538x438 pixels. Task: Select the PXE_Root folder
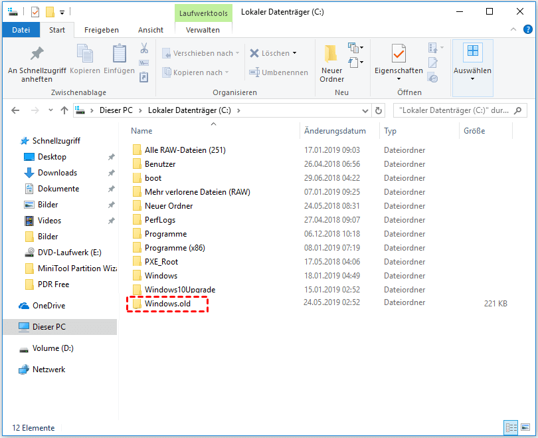[x=161, y=262]
